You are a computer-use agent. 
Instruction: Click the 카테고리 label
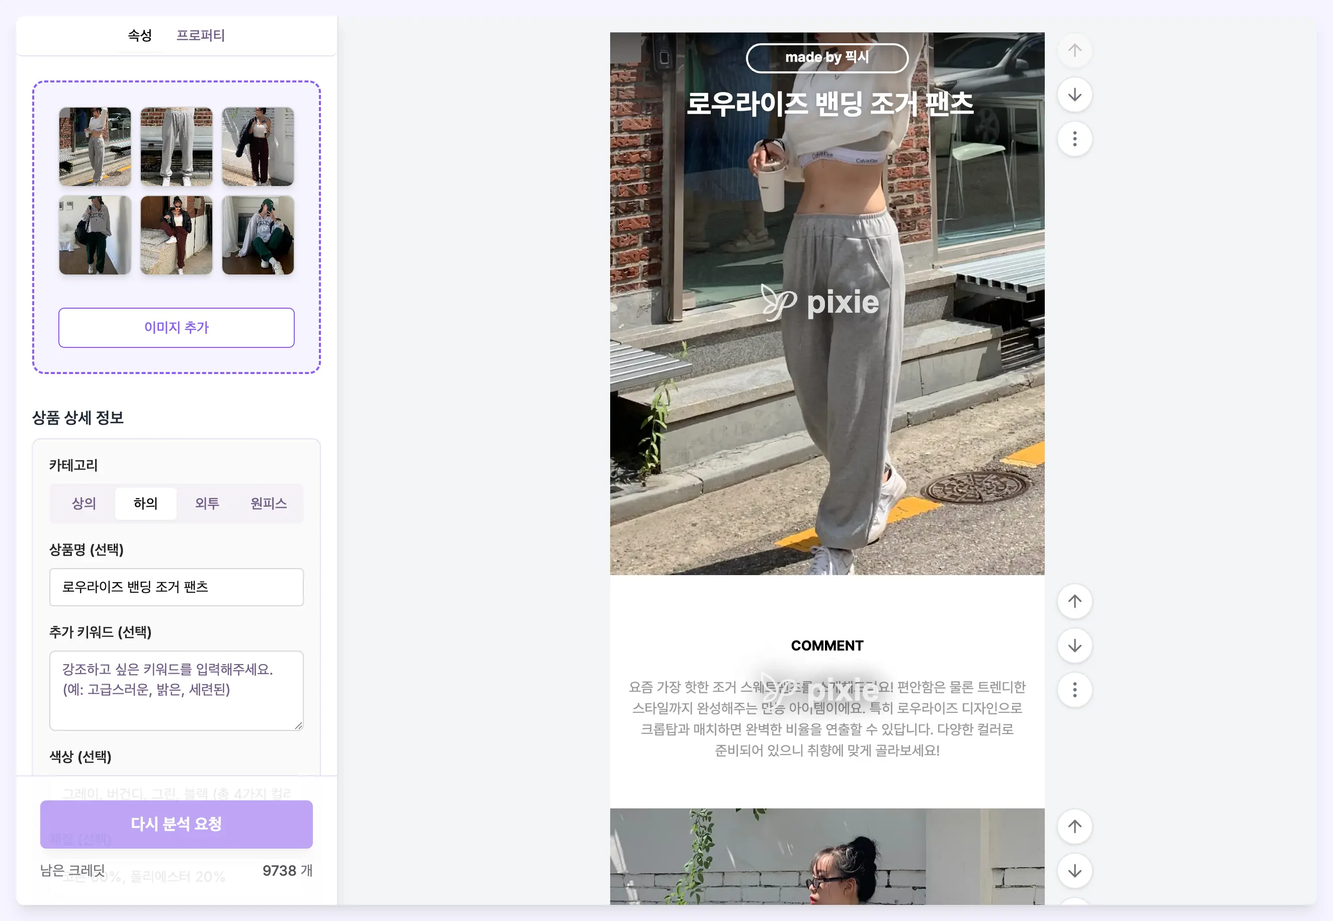(x=73, y=465)
